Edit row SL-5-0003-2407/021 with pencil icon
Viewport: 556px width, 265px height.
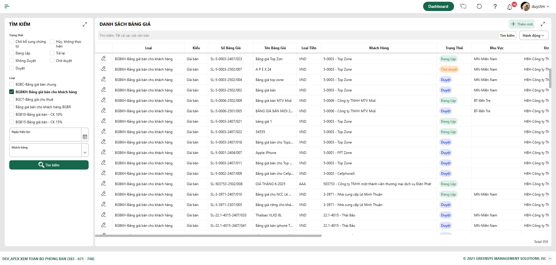point(103,121)
